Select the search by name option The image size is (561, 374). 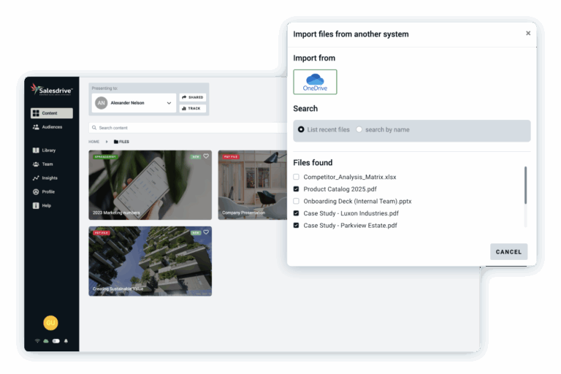(359, 129)
